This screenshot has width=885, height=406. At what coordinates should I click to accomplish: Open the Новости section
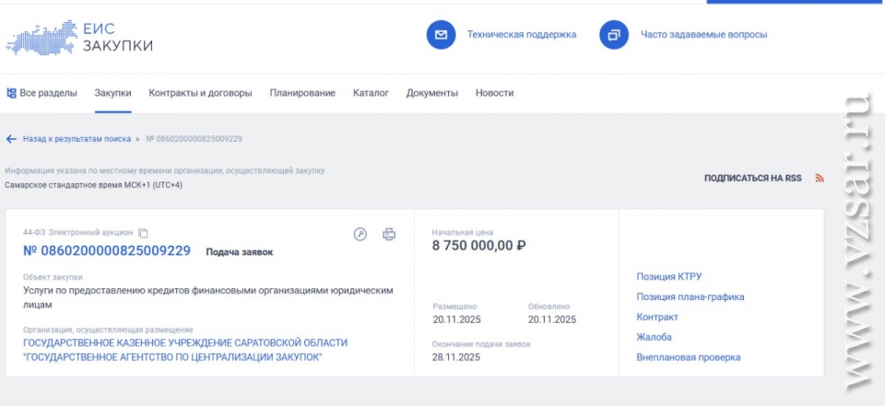494,93
